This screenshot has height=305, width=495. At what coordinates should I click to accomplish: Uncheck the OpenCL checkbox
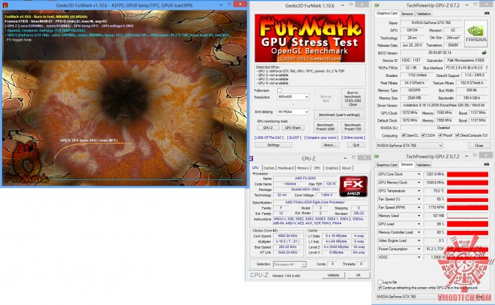pos(404,135)
